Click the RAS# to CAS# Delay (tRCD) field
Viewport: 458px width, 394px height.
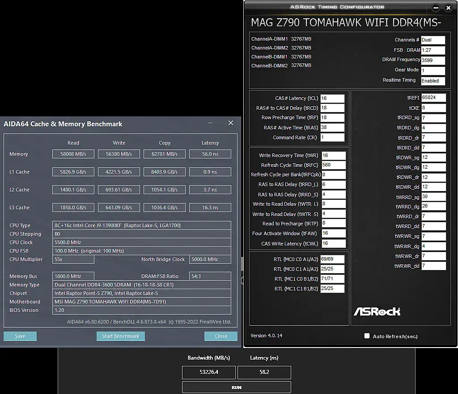pyautogui.click(x=332, y=108)
